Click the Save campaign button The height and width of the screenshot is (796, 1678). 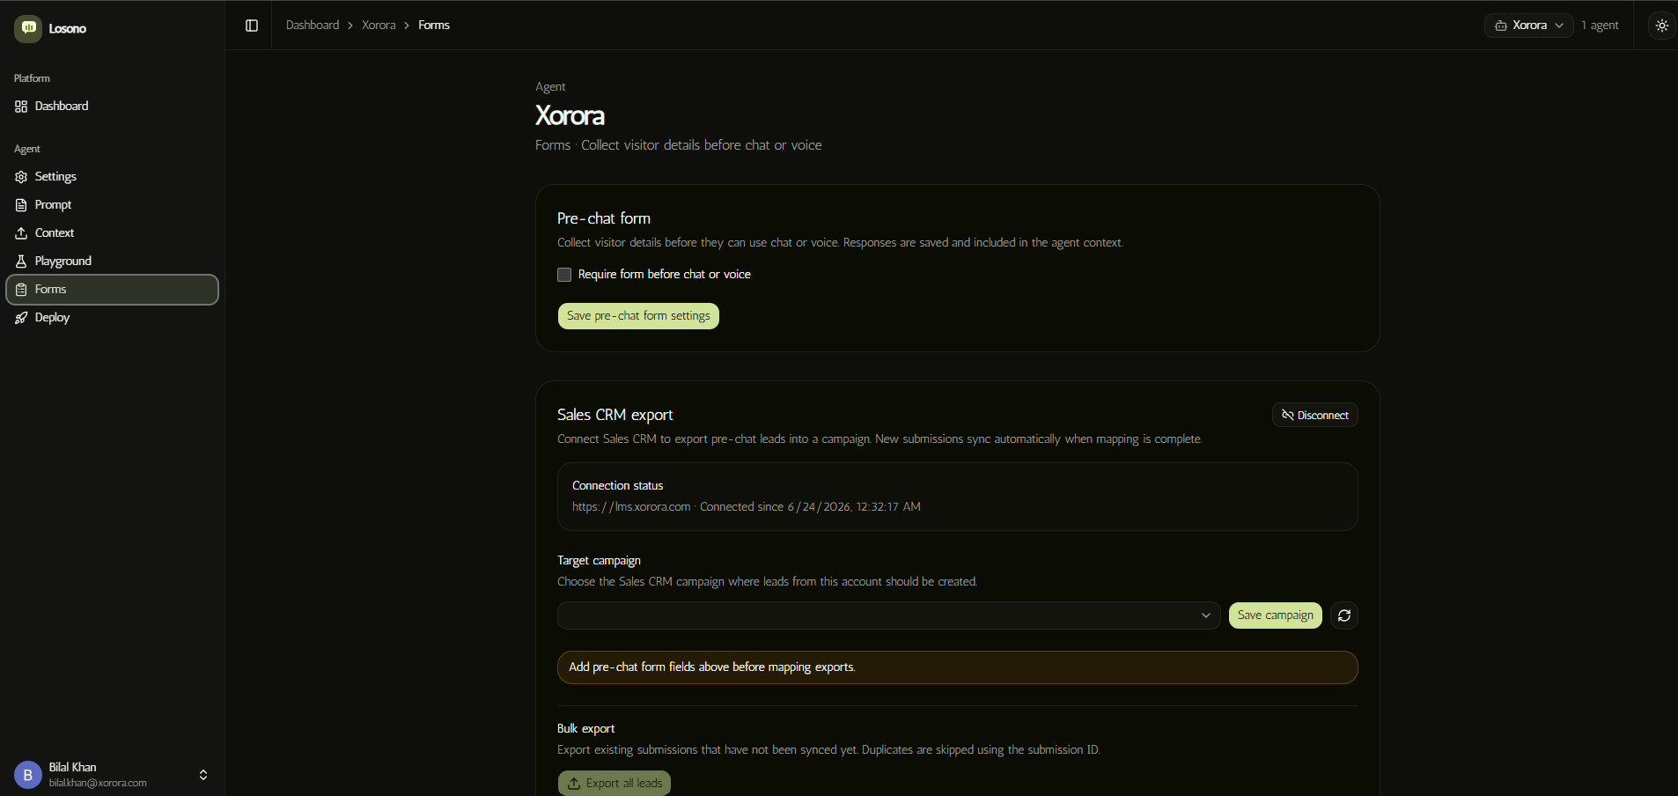point(1275,615)
